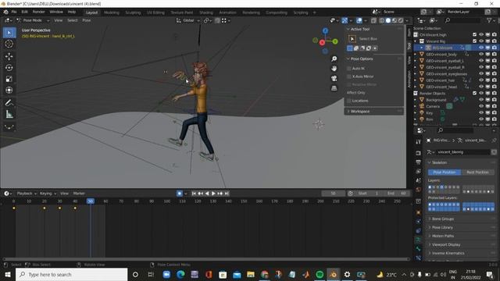Click the Z axis on navigation gizmo
500x281 pixels.
point(325,31)
